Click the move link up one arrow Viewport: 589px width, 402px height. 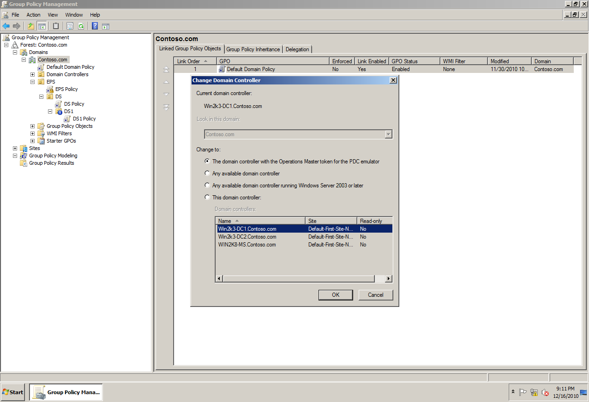click(166, 82)
